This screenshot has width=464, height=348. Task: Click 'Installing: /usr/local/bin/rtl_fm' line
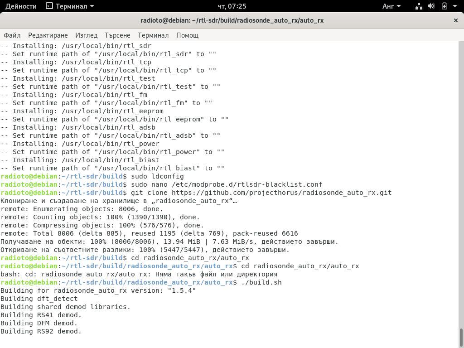74,95
